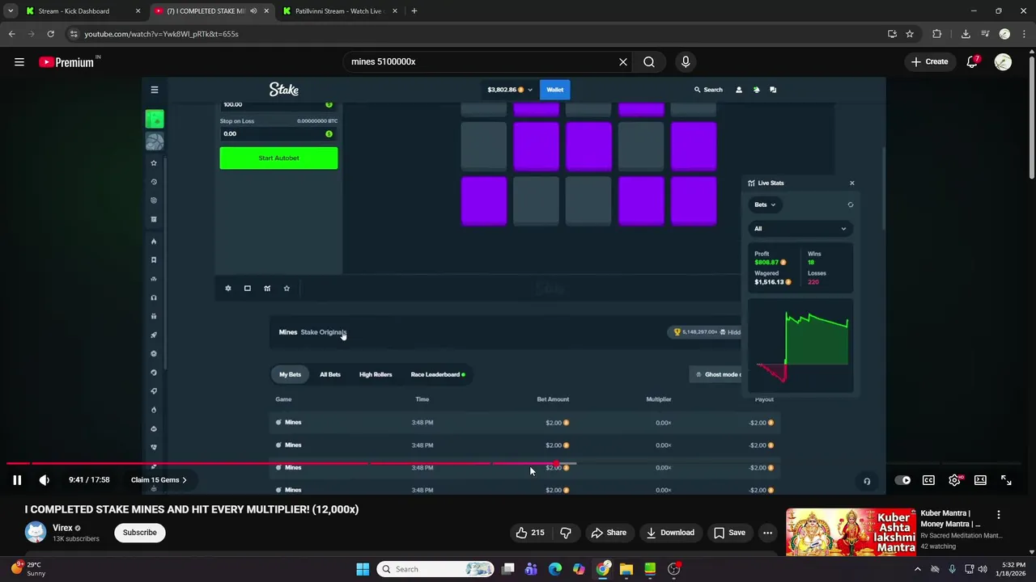Enter fullscreen video mode
This screenshot has width=1036, height=582.
(1006, 480)
